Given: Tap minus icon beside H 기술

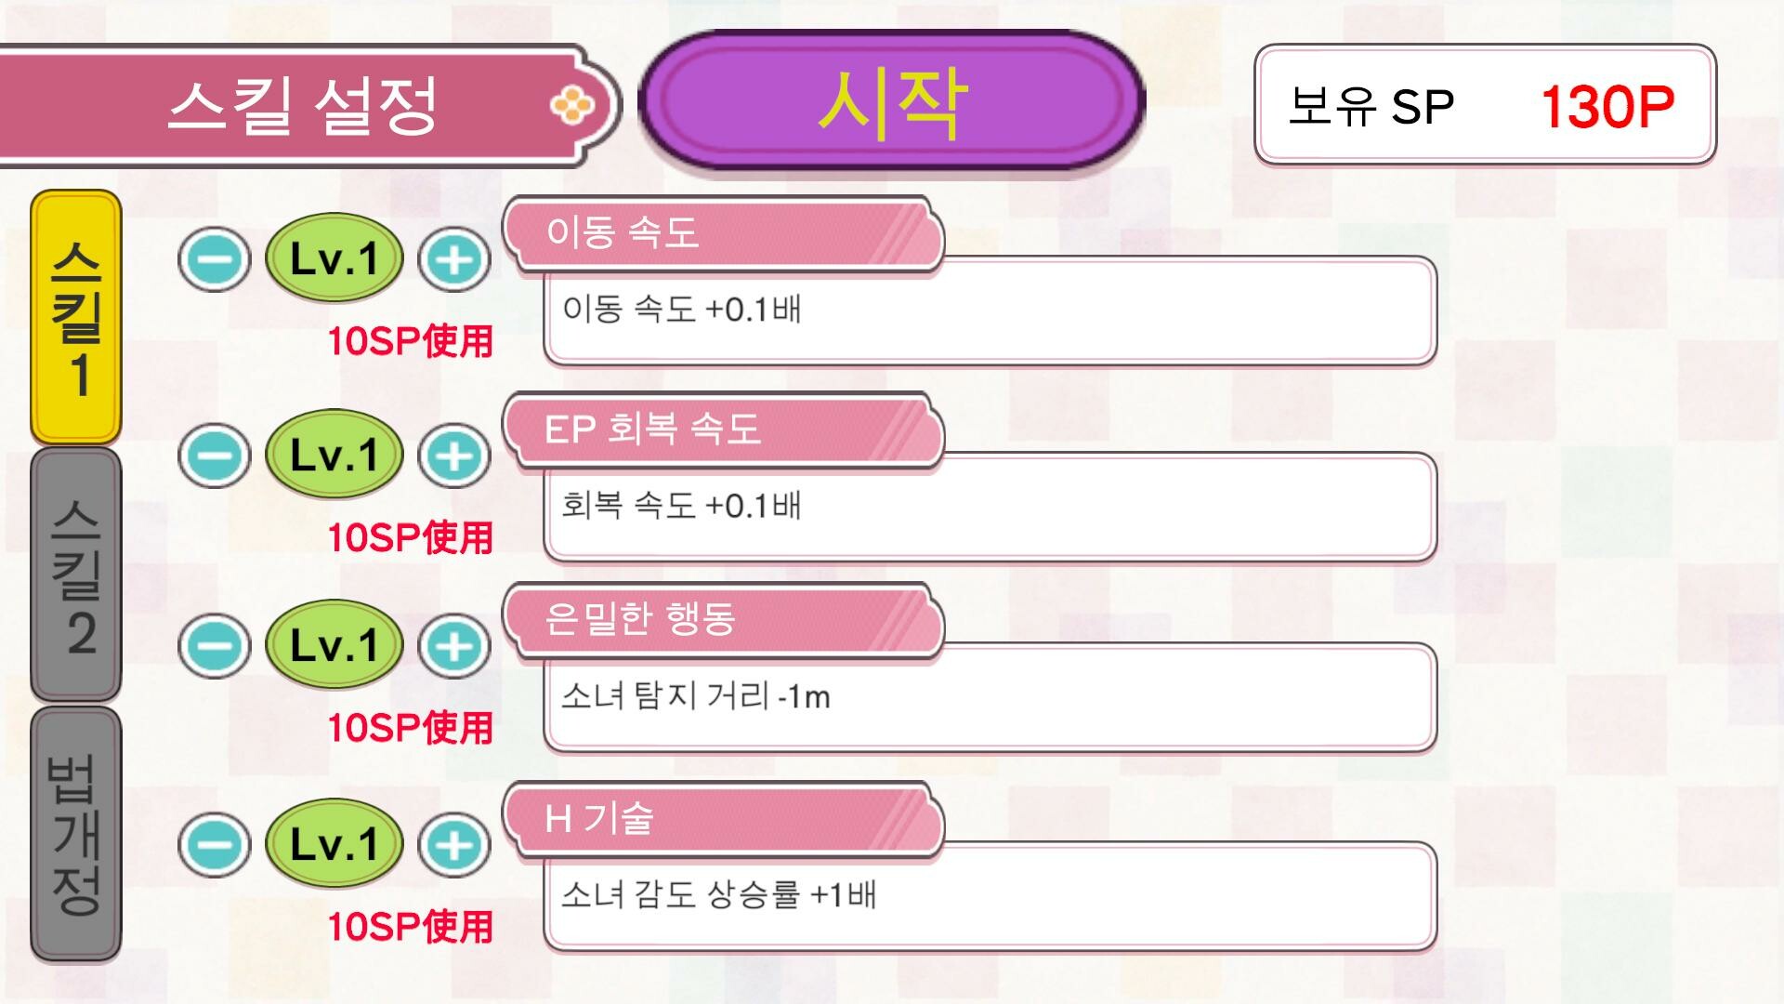Looking at the screenshot, I should click(x=215, y=845).
